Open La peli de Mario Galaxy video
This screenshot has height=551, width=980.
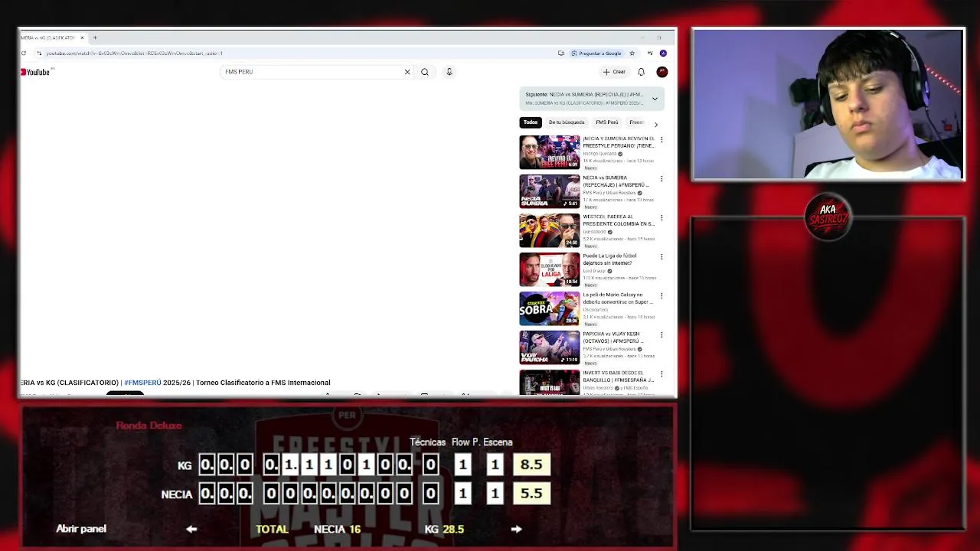pyautogui.click(x=618, y=298)
